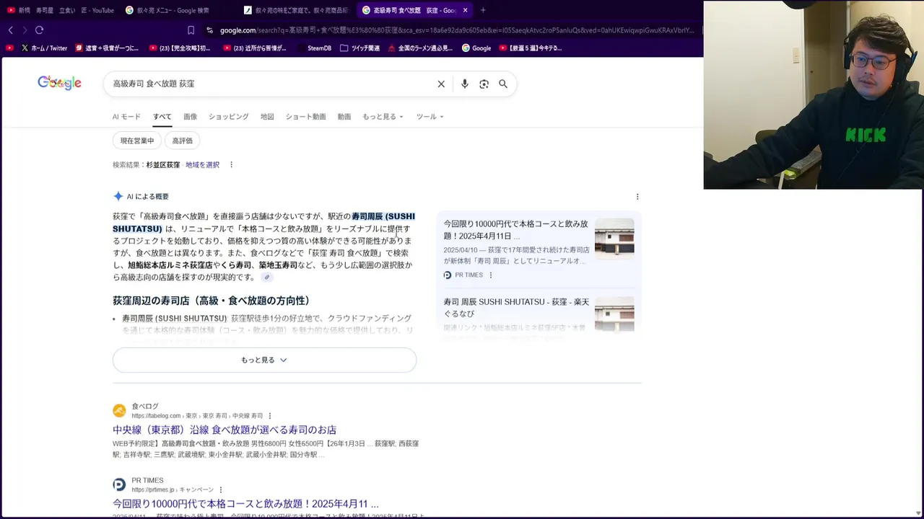Viewport: 924px width, 519px height.
Task: Reload the page with the refresh icon
Action: click(39, 30)
